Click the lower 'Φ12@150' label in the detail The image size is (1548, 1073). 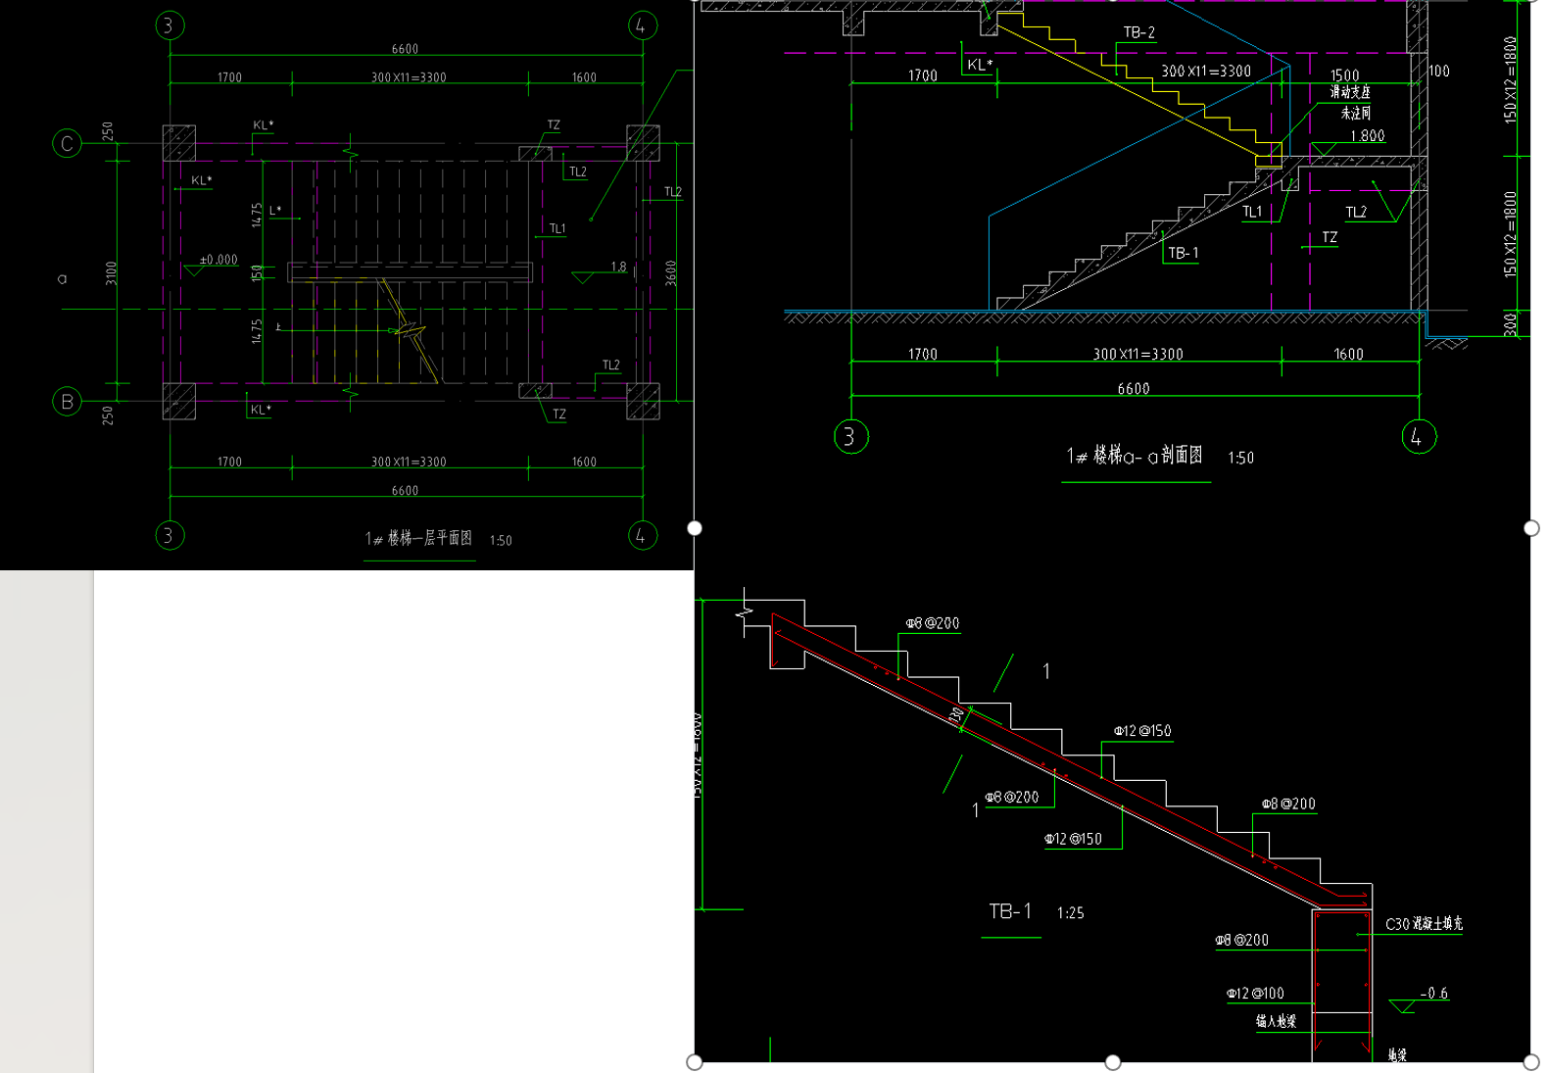point(1073,839)
